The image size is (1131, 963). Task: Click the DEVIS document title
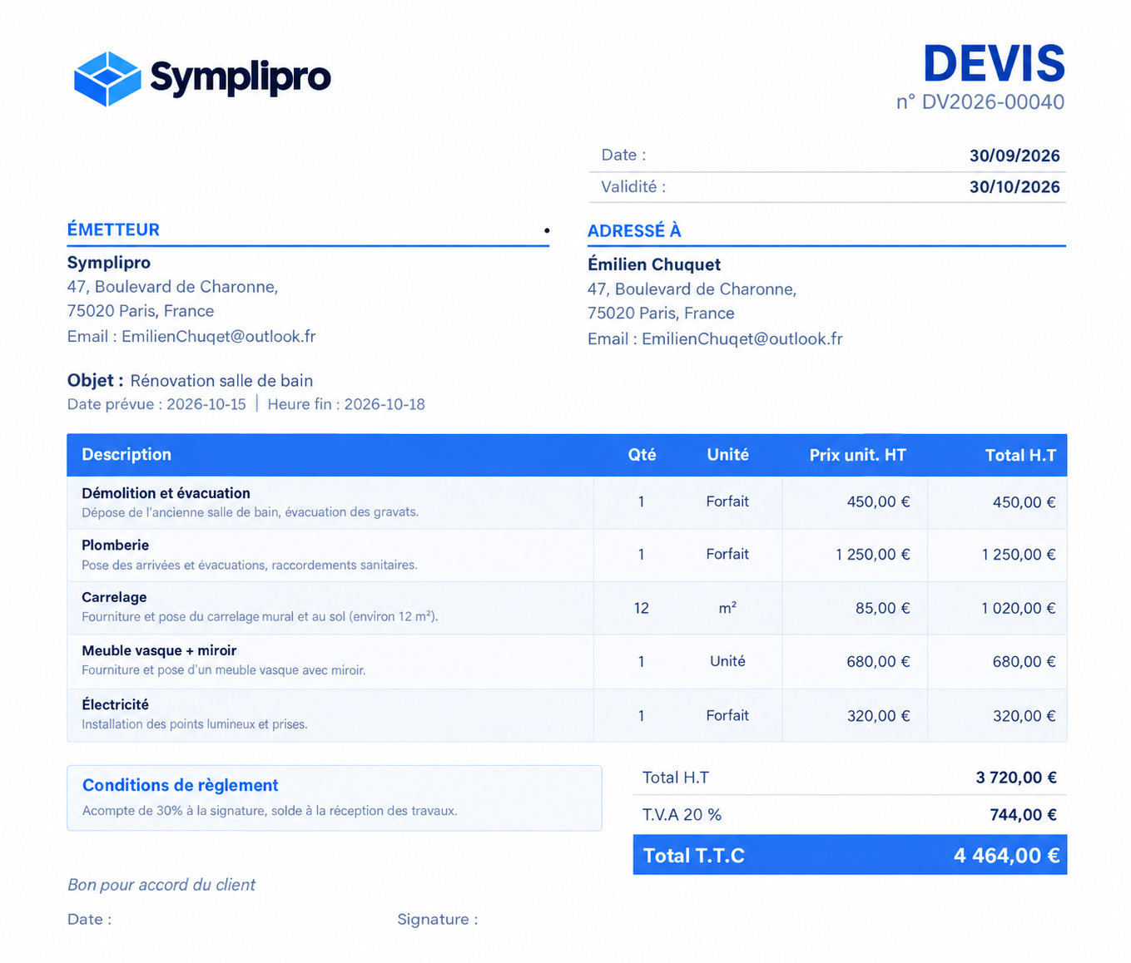click(994, 64)
